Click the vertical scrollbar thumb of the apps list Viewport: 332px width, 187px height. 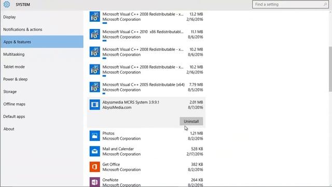click(330, 69)
